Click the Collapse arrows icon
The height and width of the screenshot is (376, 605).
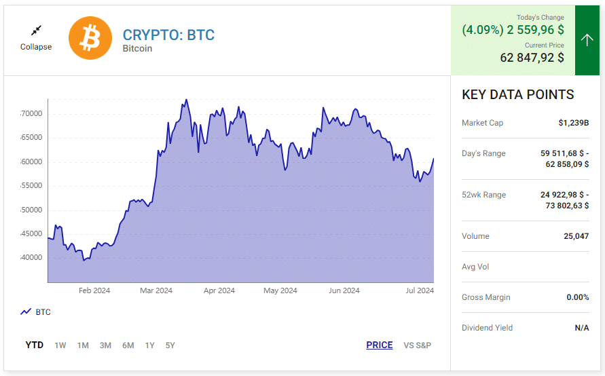(x=36, y=31)
